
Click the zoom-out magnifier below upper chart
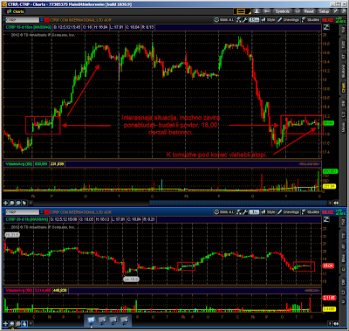(18, 203)
